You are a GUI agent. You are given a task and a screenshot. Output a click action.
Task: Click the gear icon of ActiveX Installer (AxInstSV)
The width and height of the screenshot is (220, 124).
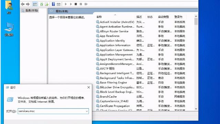(x=98, y=22)
